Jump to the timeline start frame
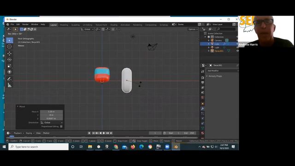Viewport: 295px width, 166px height. (93, 133)
